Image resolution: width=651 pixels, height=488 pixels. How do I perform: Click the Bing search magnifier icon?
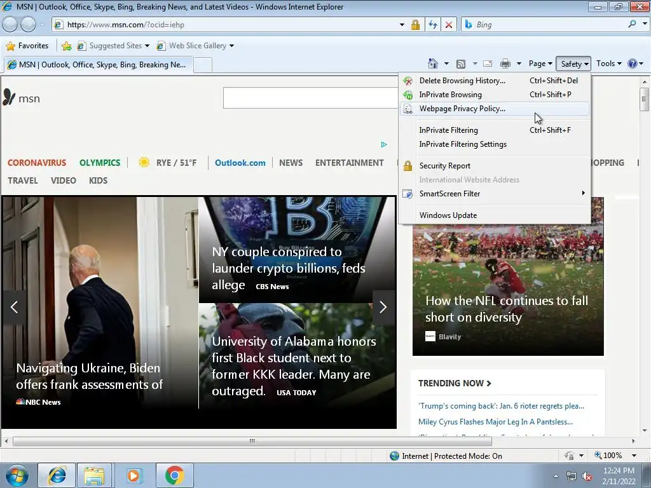[632, 24]
